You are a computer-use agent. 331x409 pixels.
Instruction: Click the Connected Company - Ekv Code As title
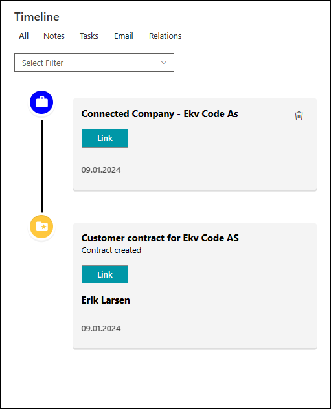tap(160, 114)
